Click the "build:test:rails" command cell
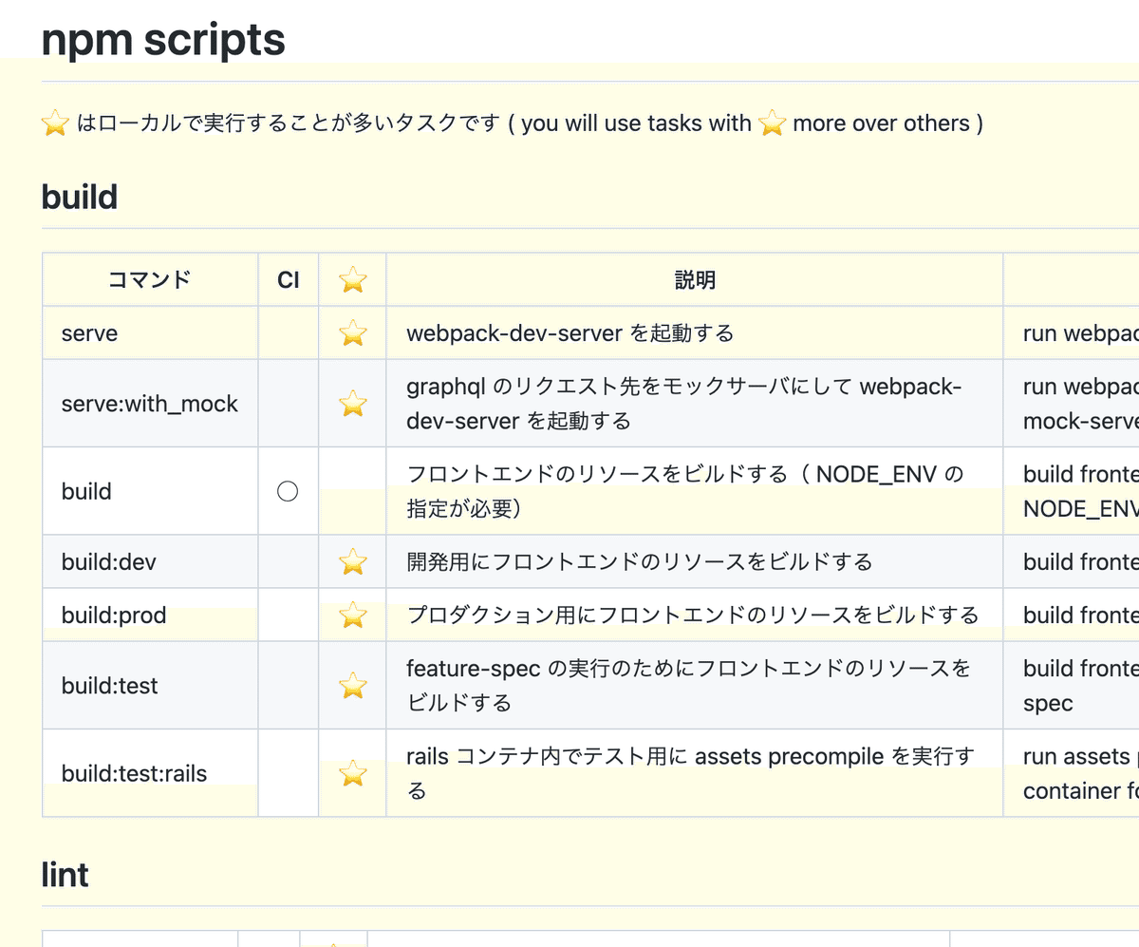The width and height of the screenshot is (1139, 947). [150, 773]
